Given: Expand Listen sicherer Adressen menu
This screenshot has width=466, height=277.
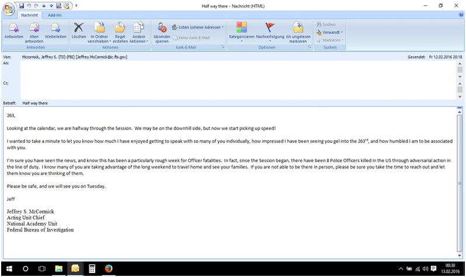Looking at the screenshot, I should point(197,27).
